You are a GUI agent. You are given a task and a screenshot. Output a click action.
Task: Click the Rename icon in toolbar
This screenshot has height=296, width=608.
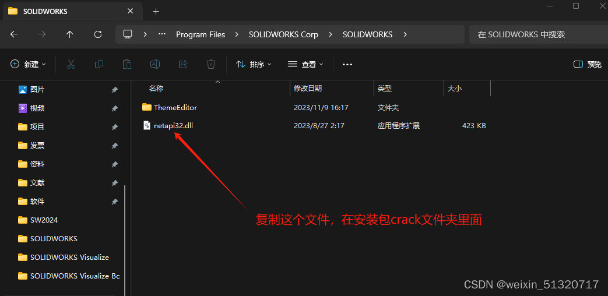tap(155, 64)
